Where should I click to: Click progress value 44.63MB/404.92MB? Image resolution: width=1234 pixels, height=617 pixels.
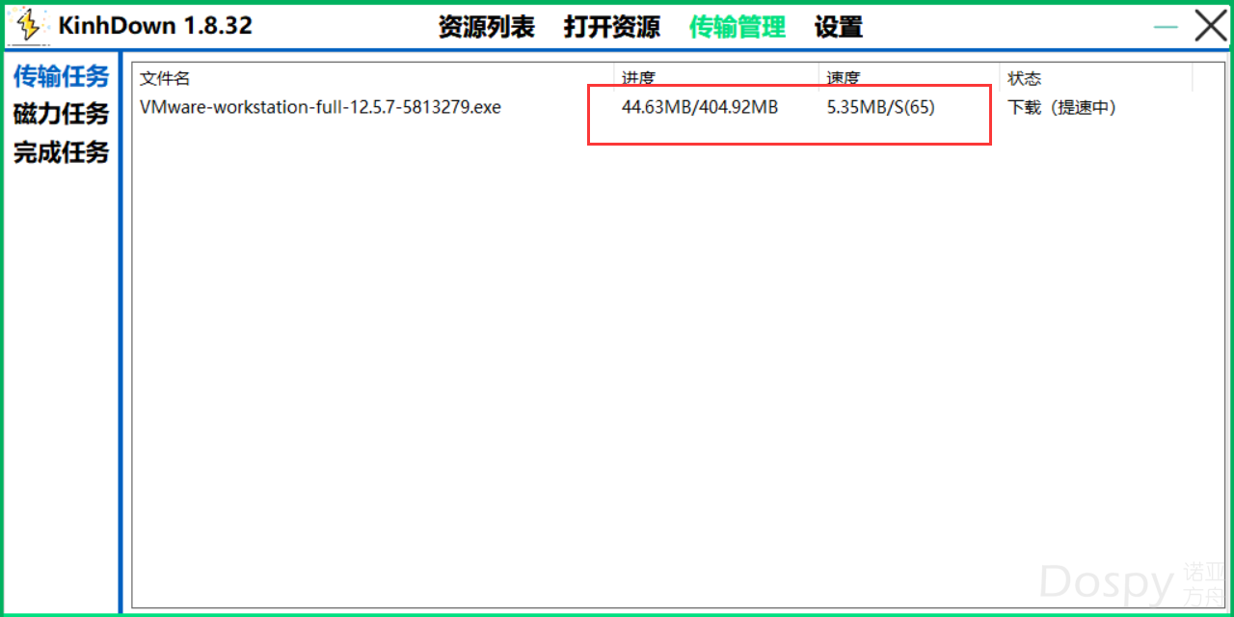coord(700,107)
